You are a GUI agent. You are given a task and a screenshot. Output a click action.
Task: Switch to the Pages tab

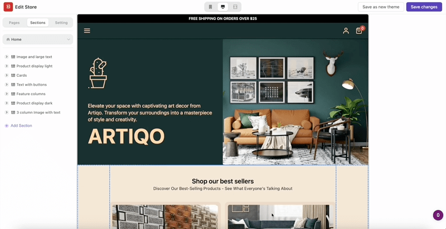pos(14,23)
